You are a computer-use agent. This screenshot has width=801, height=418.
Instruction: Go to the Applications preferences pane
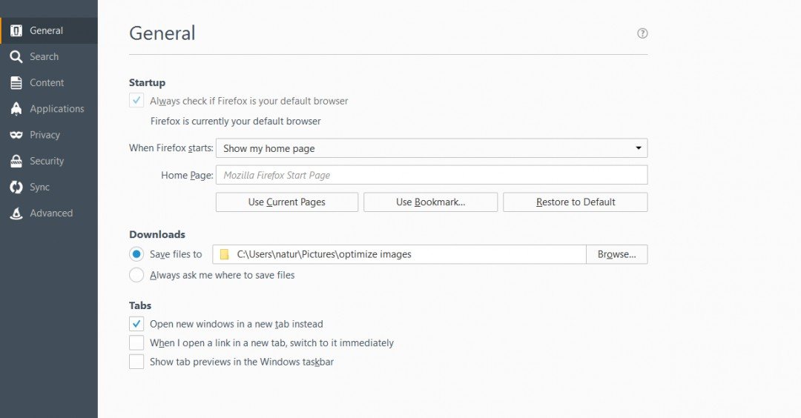click(x=48, y=109)
